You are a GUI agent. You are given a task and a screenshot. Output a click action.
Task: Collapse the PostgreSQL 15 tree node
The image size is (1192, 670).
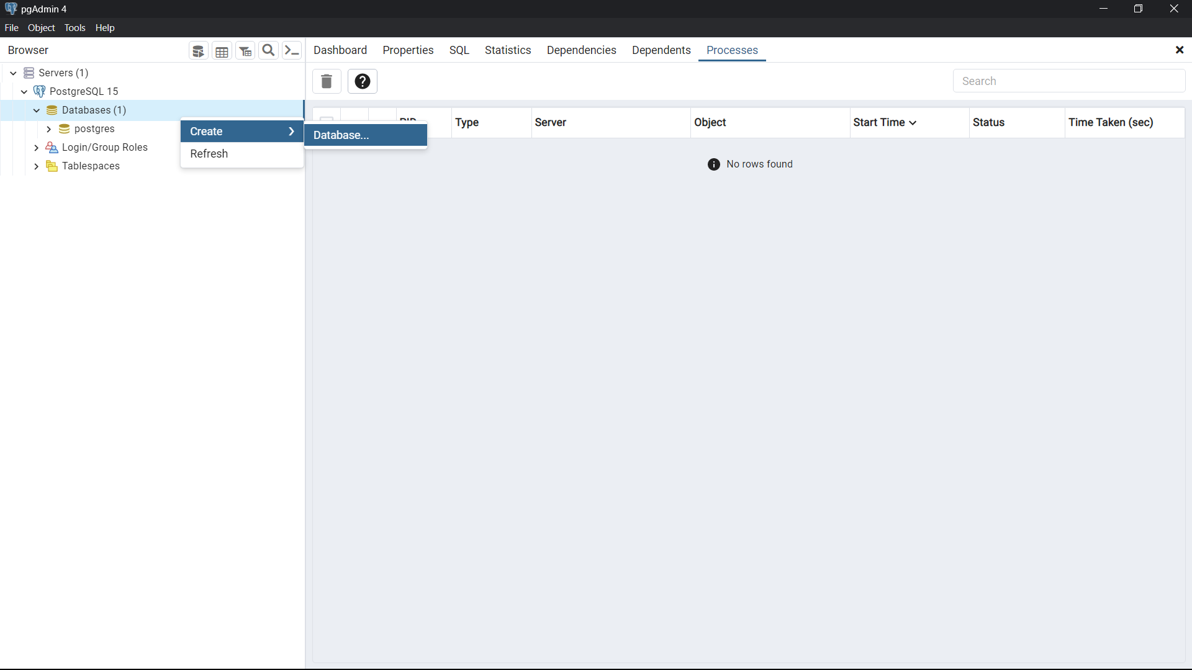24,91
